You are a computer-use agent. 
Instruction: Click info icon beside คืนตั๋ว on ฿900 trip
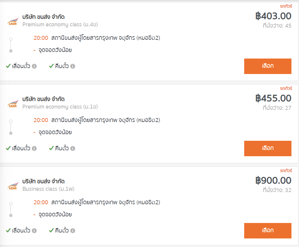tap(73, 231)
